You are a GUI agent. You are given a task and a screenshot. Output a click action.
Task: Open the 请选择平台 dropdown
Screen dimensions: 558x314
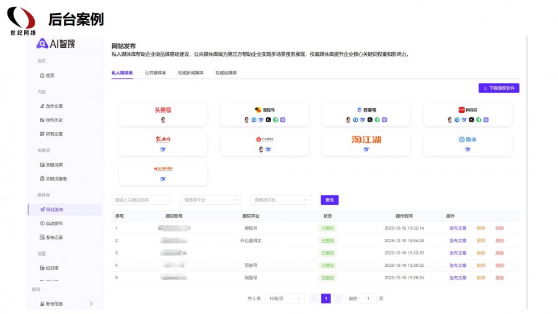tap(211, 200)
